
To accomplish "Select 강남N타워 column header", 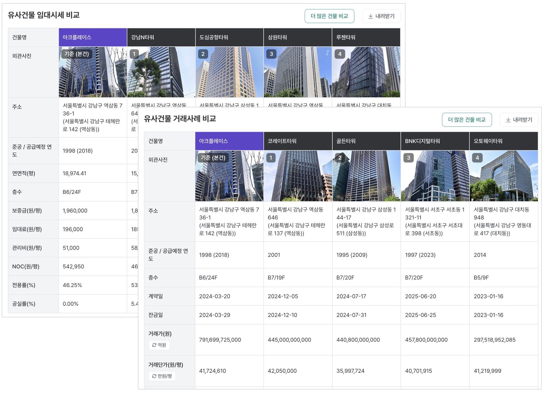I will point(161,37).
